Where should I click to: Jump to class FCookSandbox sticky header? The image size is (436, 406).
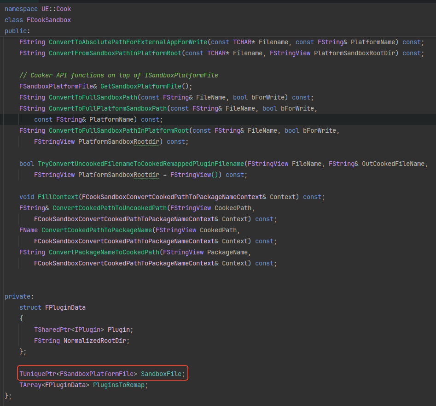(x=38, y=20)
